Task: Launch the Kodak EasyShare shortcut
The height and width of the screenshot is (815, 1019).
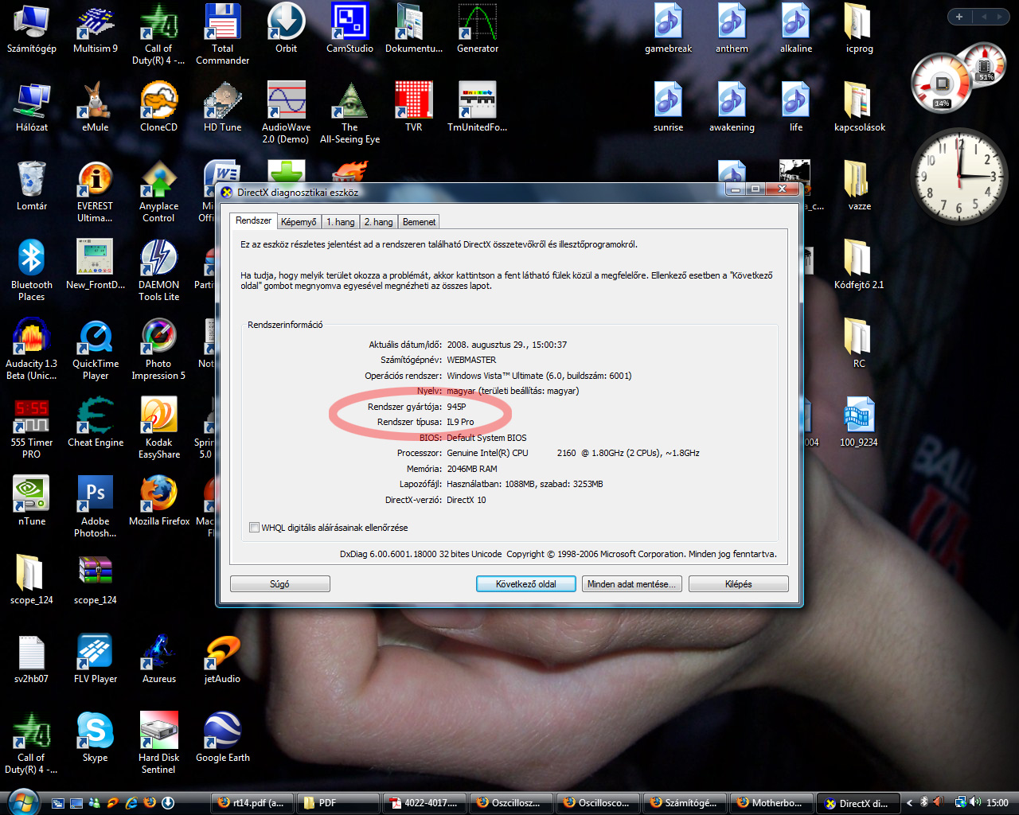Action: (x=159, y=428)
